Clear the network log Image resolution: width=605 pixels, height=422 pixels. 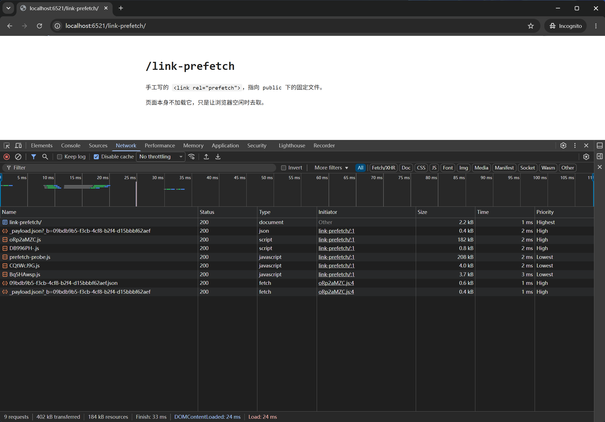pyautogui.click(x=18, y=157)
